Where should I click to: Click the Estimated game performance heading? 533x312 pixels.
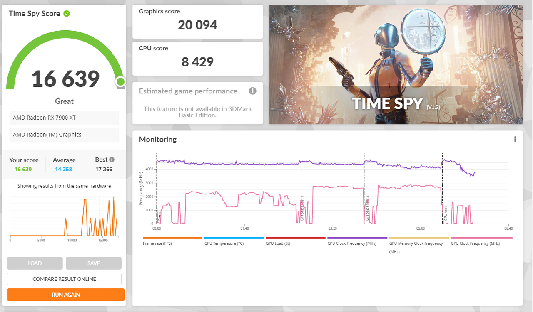pyautogui.click(x=188, y=91)
